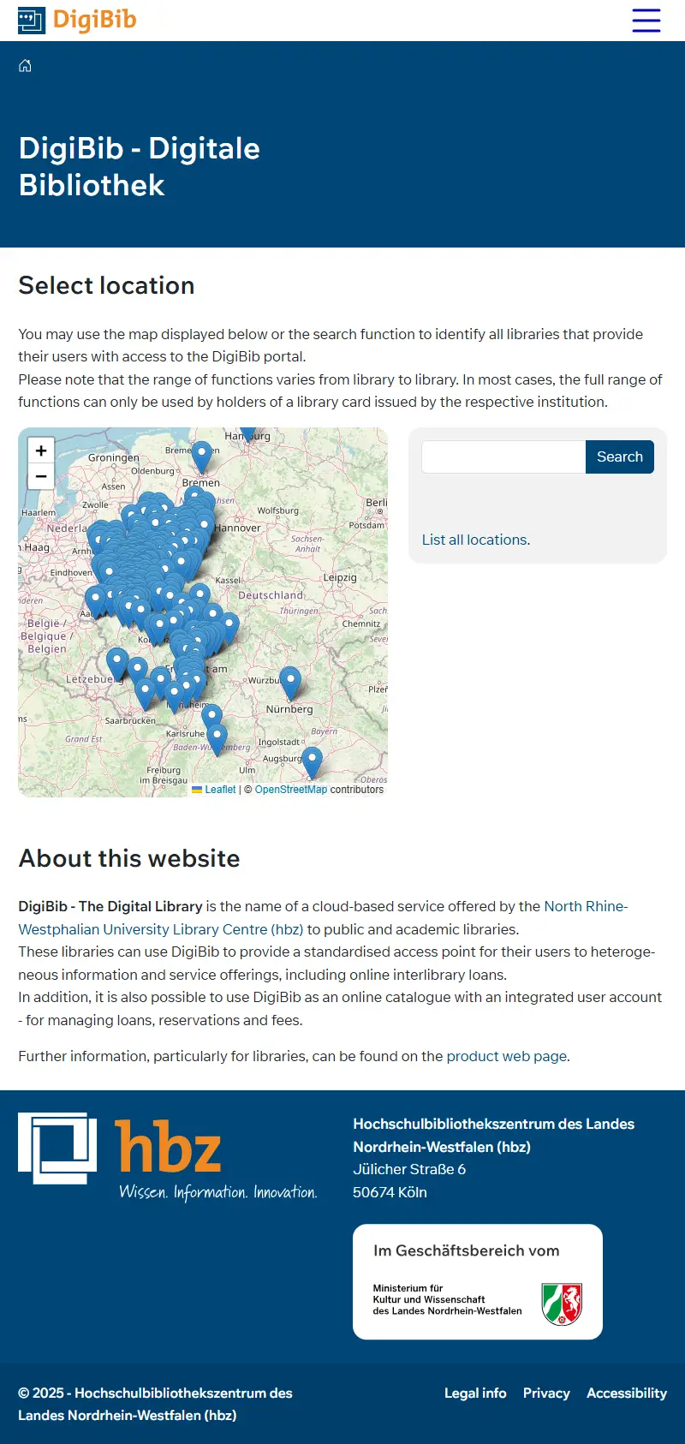Zoom in on the map
The image size is (685, 1444).
click(41, 451)
